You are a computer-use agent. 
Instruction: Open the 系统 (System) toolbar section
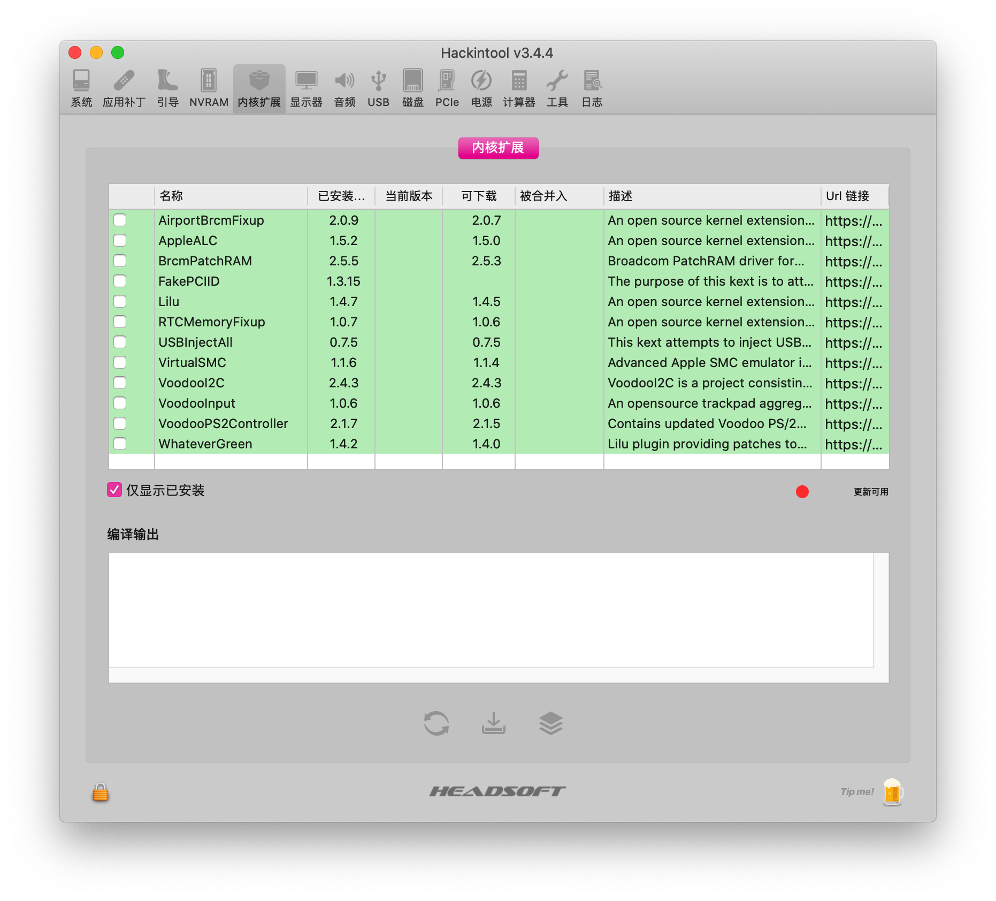[81, 88]
